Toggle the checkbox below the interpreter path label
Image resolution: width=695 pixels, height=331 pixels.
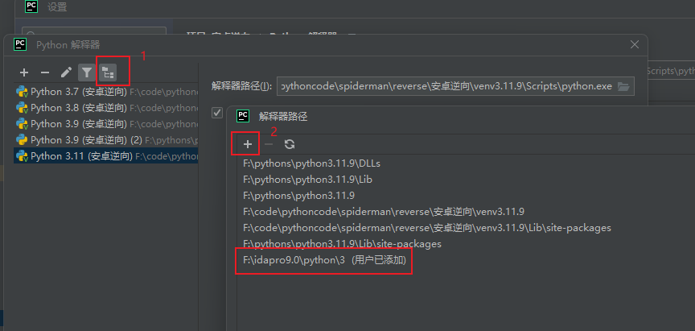216,113
